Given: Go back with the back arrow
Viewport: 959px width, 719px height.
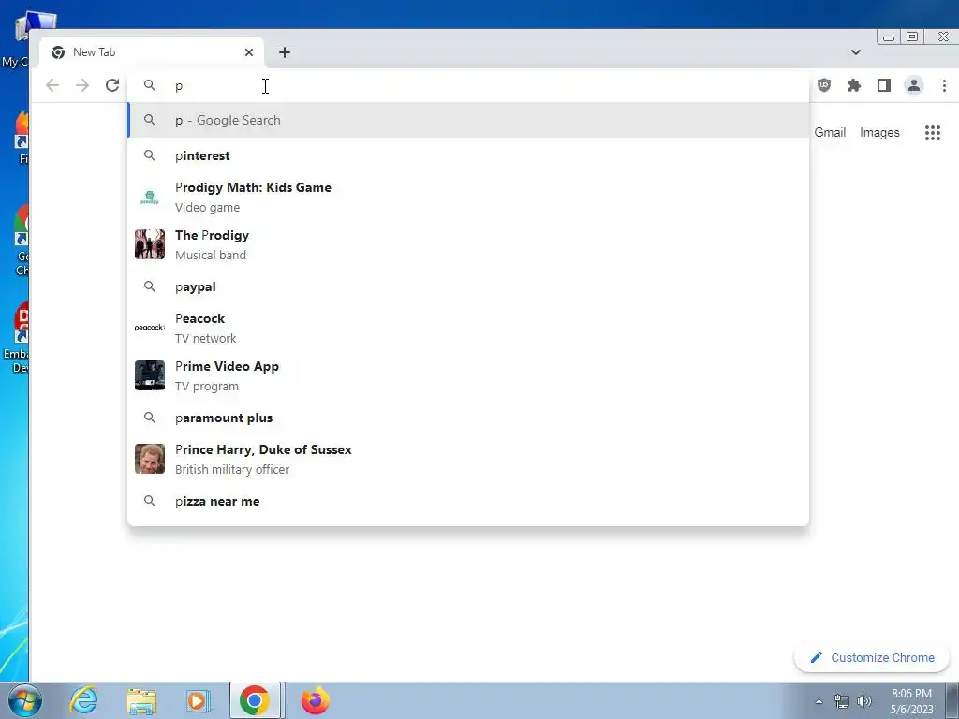Looking at the screenshot, I should coord(52,85).
